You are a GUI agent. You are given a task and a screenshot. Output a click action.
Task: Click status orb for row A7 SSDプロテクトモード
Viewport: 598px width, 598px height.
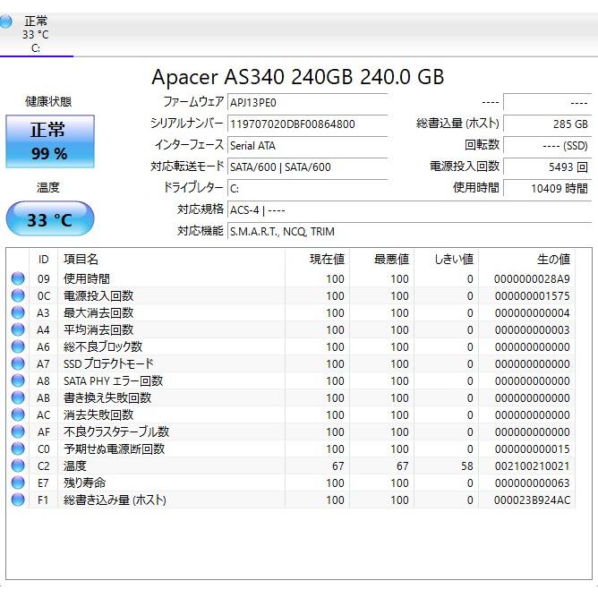[18, 363]
